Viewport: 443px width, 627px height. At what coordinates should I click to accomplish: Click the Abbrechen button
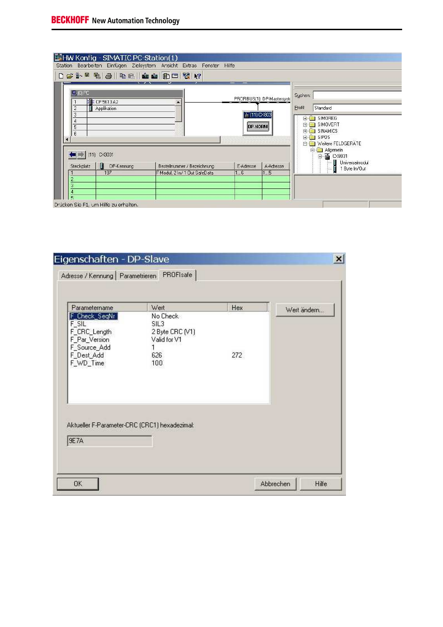pyautogui.click(x=275, y=484)
